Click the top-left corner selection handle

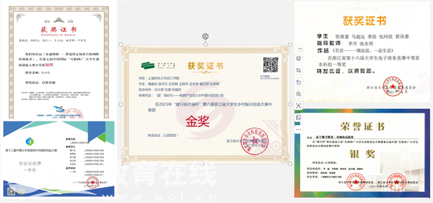coord(121,45)
